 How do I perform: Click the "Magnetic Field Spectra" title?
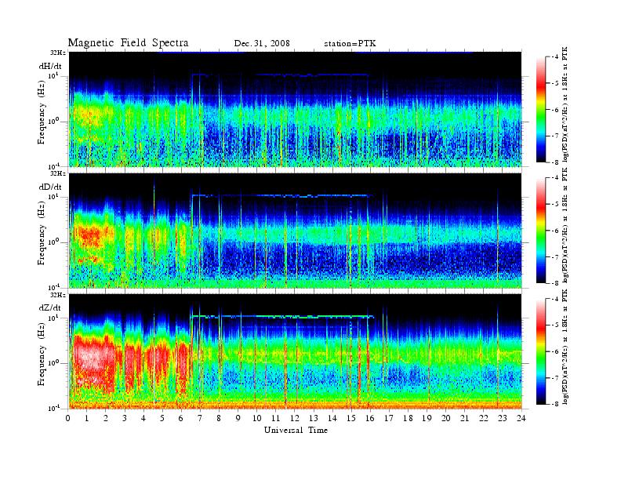[128, 43]
